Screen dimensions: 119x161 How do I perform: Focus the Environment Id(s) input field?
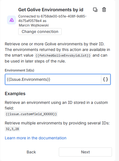(x=53, y=79)
